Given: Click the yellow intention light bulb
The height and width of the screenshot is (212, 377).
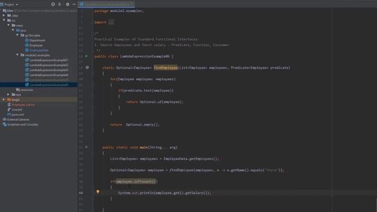Looking at the screenshot, I should [98, 192].
